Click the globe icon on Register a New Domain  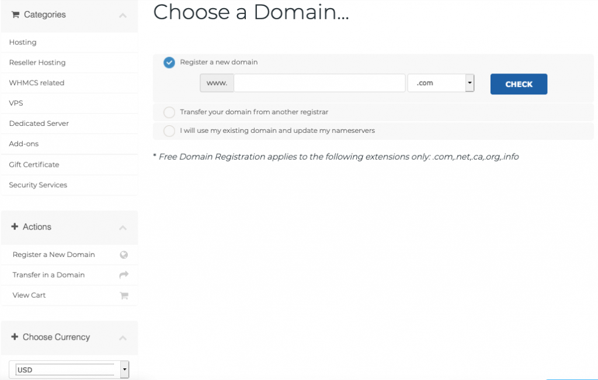(x=124, y=255)
